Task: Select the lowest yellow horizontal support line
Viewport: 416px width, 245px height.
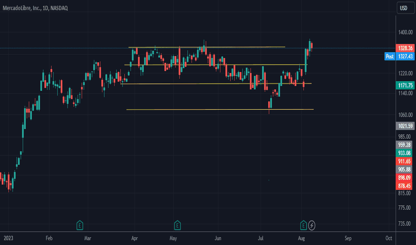Action: click(220, 110)
